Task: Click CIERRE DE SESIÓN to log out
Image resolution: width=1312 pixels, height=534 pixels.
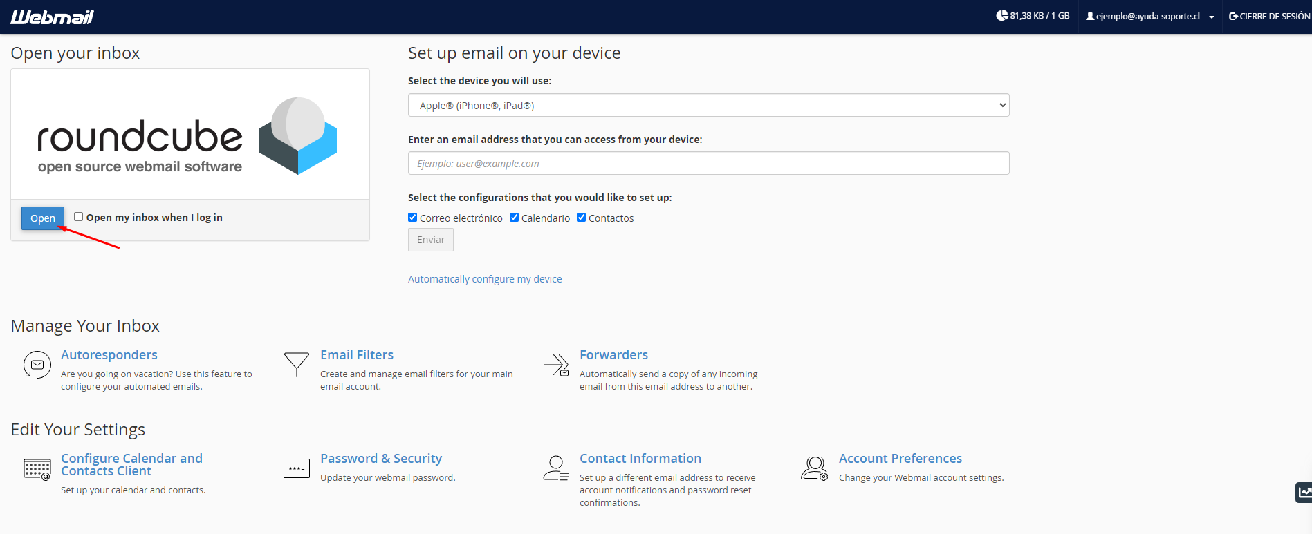Action: [x=1270, y=16]
